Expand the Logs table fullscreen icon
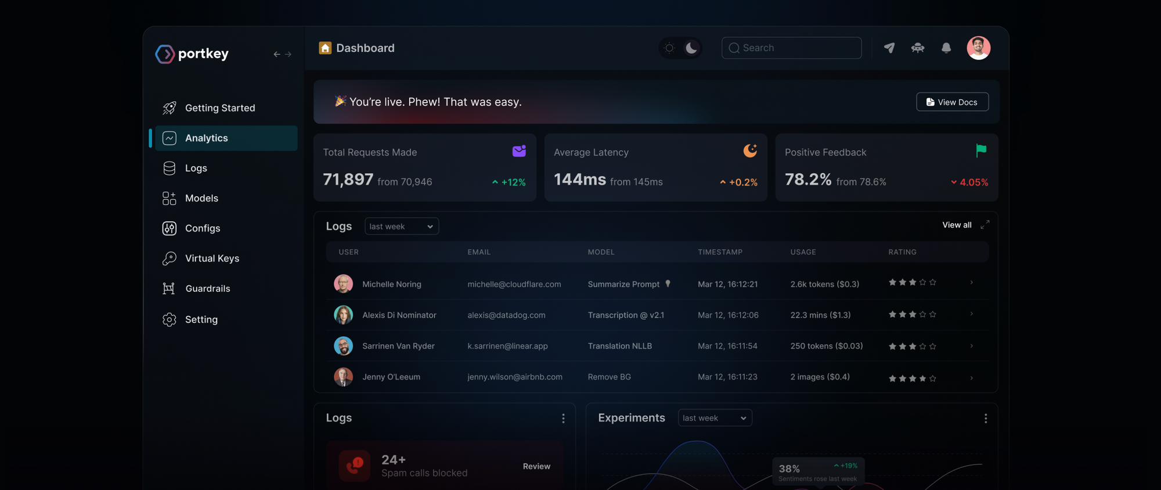Image resolution: width=1161 pixels, height=490 pixels. coord(985,225)
